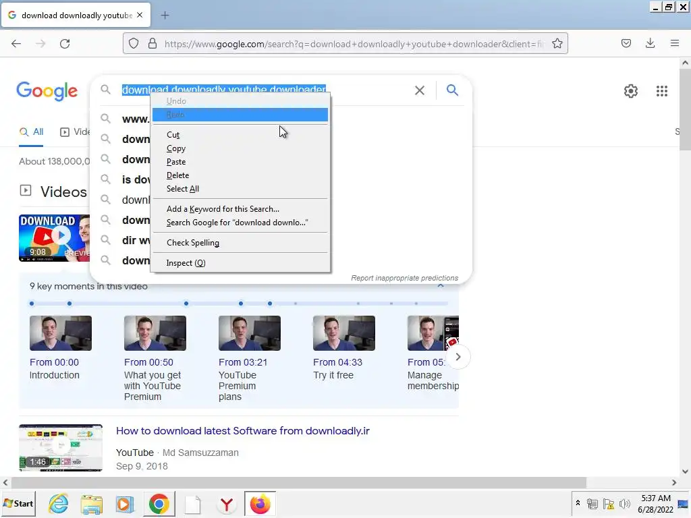Open the Action Center flag icon
Screen dimensions: 691x518
pyautogui.click(x=609, y=504)
